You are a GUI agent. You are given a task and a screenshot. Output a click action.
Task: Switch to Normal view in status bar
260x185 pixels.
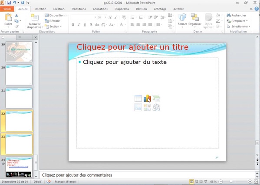(191, 182)
